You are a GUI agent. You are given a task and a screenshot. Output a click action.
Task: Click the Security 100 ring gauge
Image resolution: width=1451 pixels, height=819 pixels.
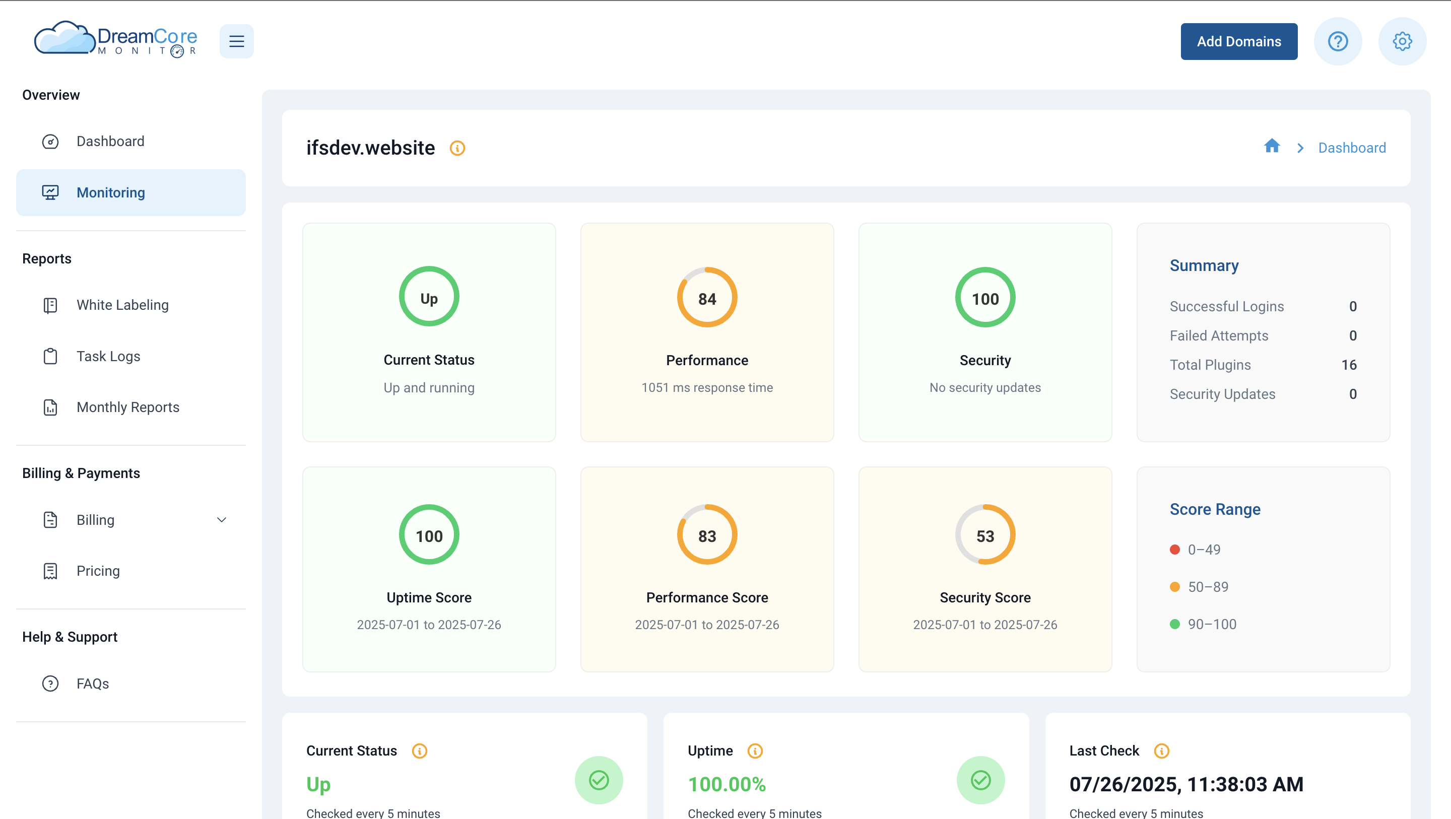(x=985, y=297)
